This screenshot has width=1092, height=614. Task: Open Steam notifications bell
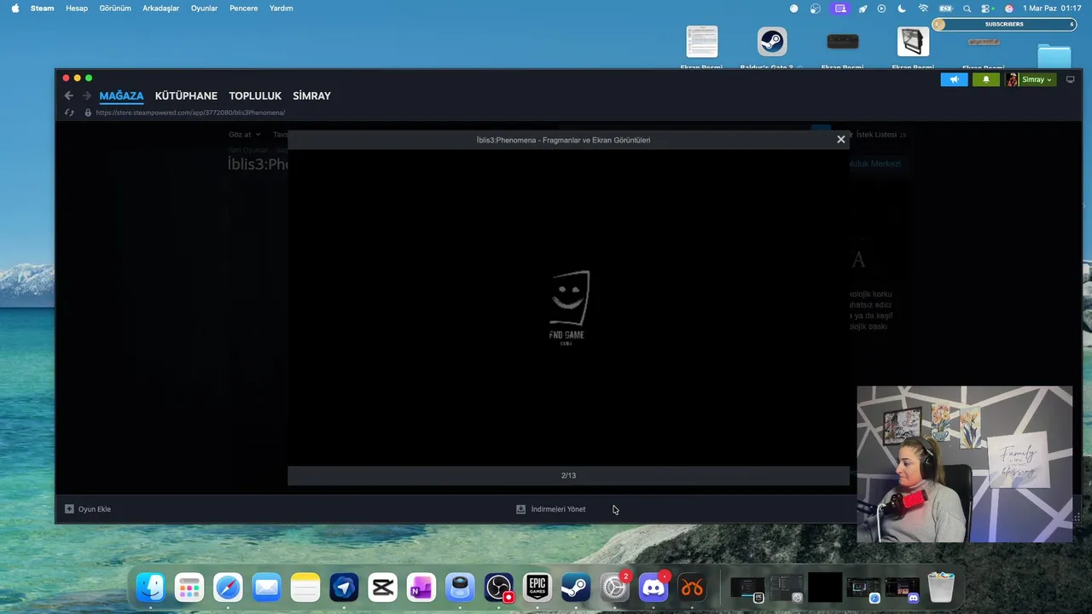coord(985,79)
